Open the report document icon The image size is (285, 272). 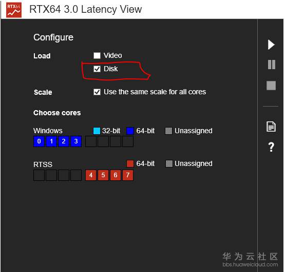271,127
